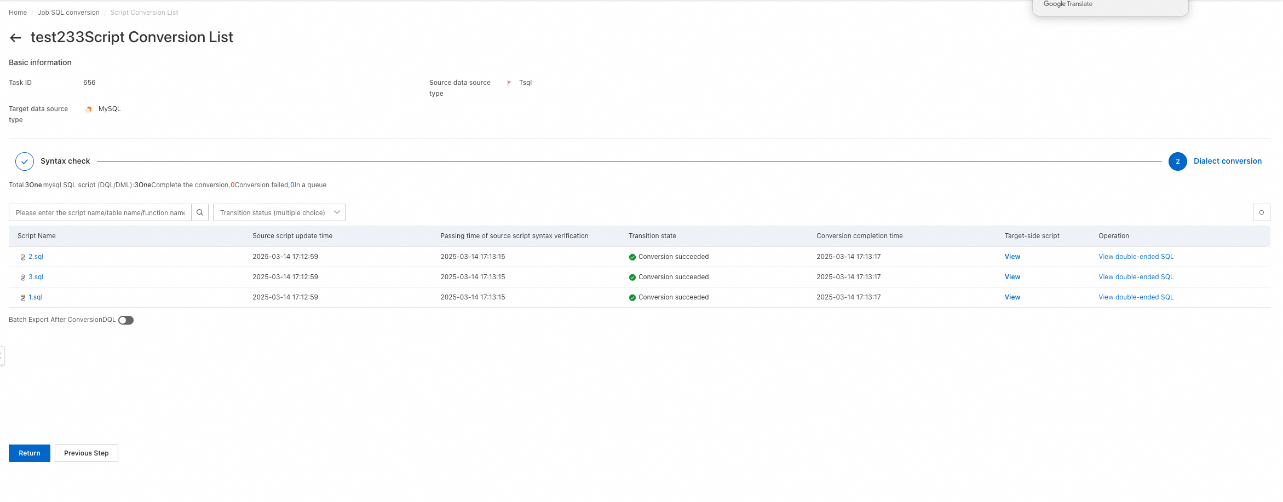
Task: Click the file icon next to 3.sql
Action: tap(23, 278)
